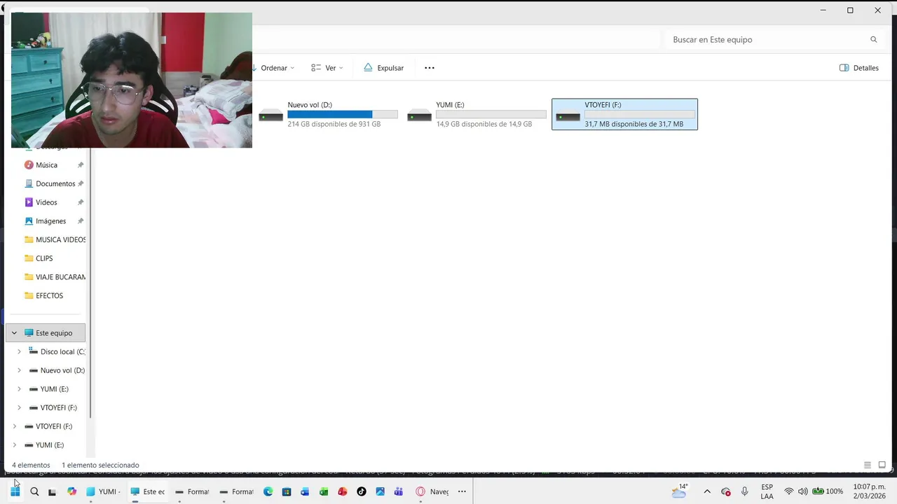
Task: Click the VTOYEFI (F:) usage bar
Action: point(640,114)
